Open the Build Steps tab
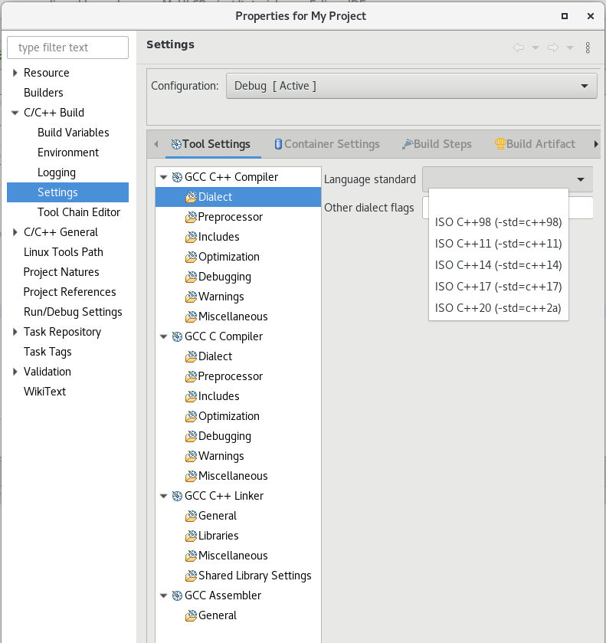The image size is (606, 643). (437, 144)
